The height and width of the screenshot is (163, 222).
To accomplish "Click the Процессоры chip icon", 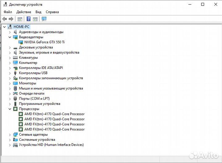I will tap(15, 109).
